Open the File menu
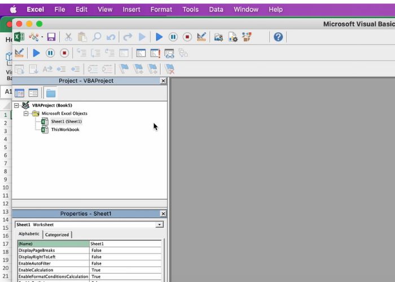395x282 pixels. [x=60, y=10]
